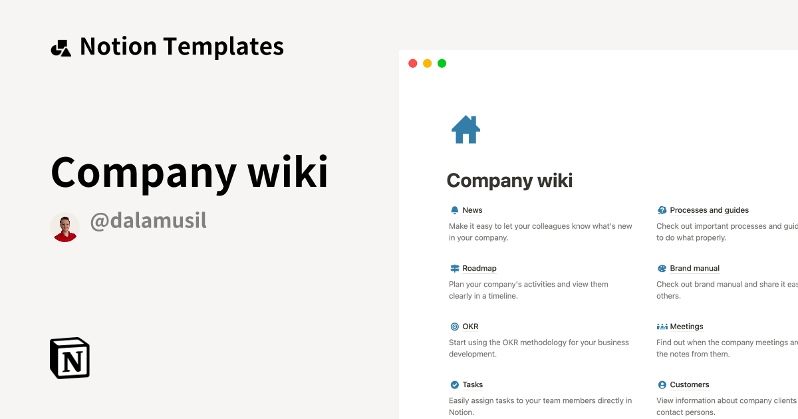The image size is (798, 419).
Task: Open the News page link
Action: pos(472,210)
